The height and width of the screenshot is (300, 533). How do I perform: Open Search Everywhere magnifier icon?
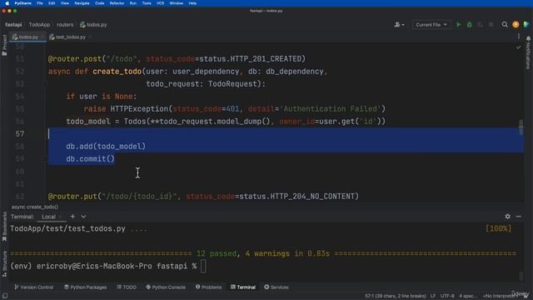pos(505,24)
